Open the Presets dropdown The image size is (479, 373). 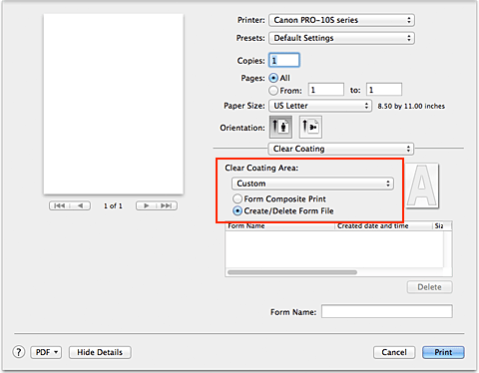coord(341,38)
